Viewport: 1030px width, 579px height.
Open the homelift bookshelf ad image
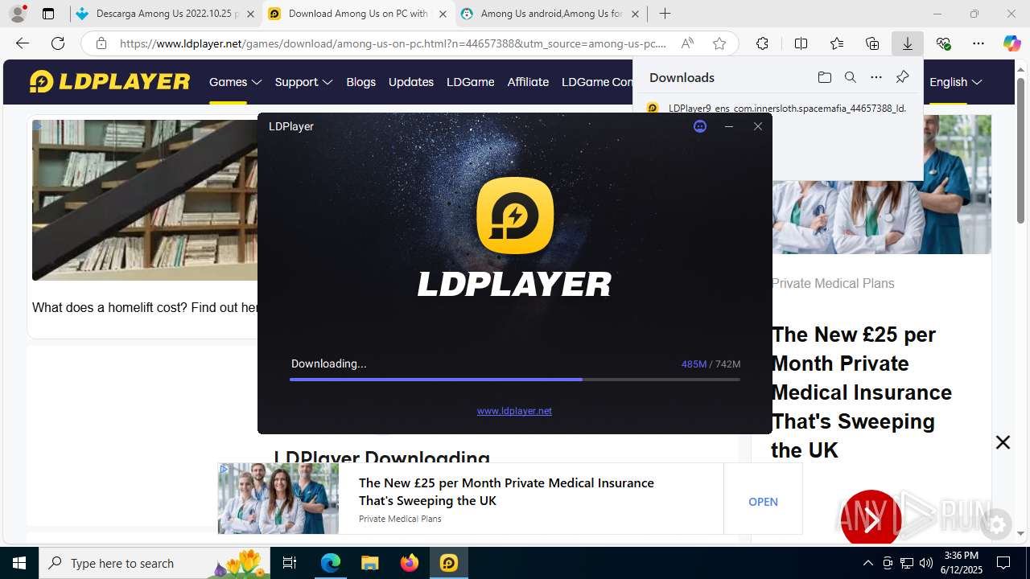pyautogui.click(x=145, y=200)
